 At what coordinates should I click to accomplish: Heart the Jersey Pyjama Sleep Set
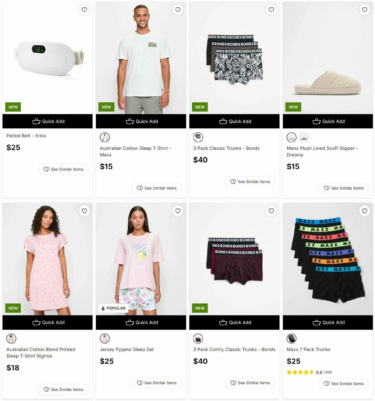(x=178, y=211)
